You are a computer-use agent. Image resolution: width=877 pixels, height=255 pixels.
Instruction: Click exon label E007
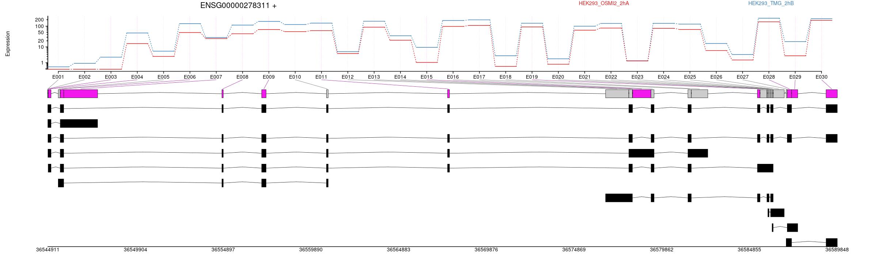point(216,77)
